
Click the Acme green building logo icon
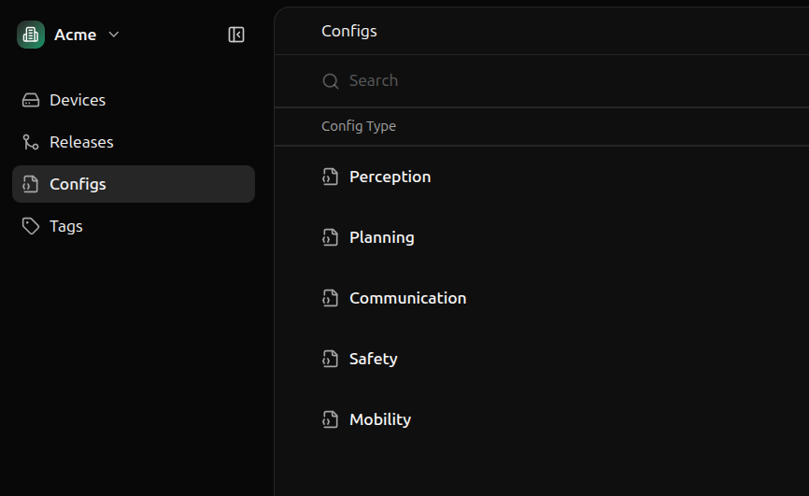(31, 35)
